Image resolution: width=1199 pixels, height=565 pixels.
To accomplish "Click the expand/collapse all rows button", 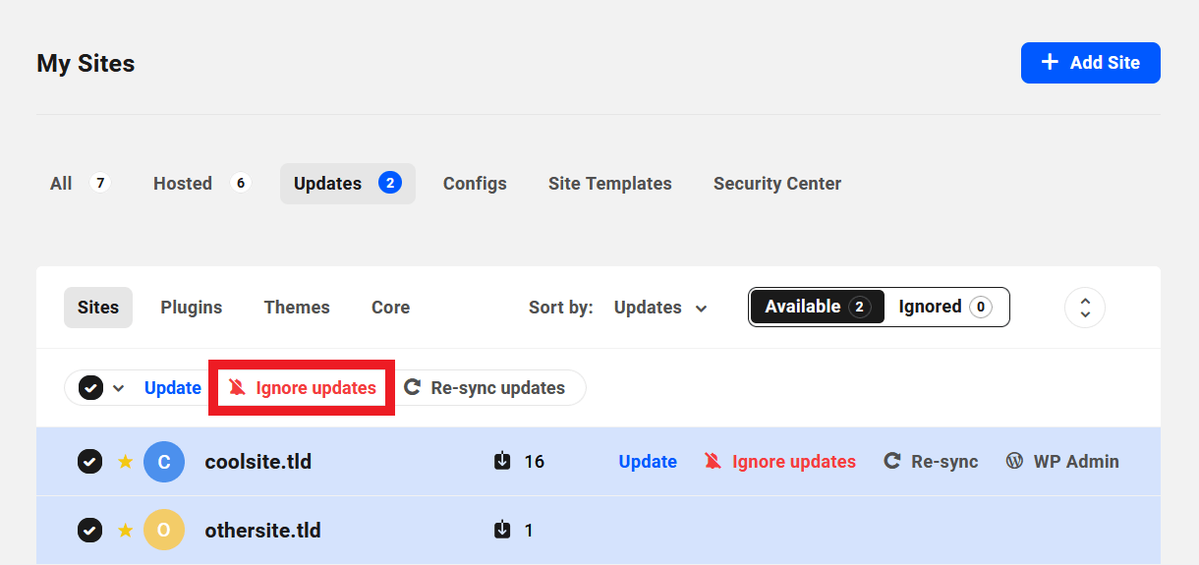I will (1084, 308).
